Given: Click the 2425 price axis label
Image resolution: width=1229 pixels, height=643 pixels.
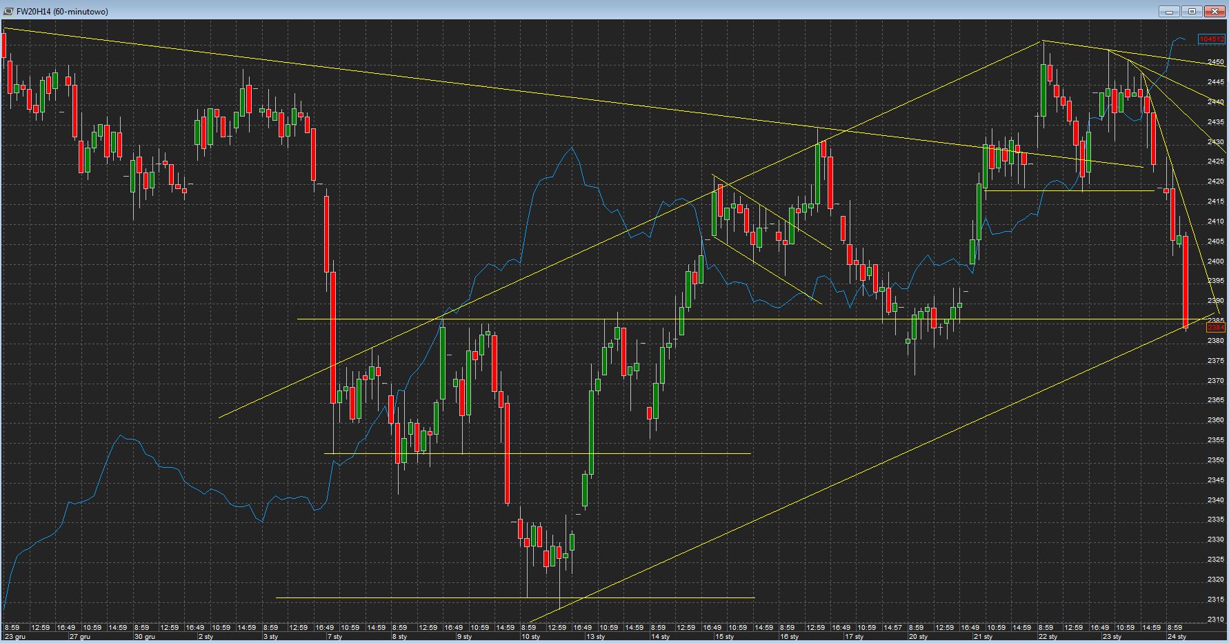Looking at the screenshot, I should tap(1216, 161).
